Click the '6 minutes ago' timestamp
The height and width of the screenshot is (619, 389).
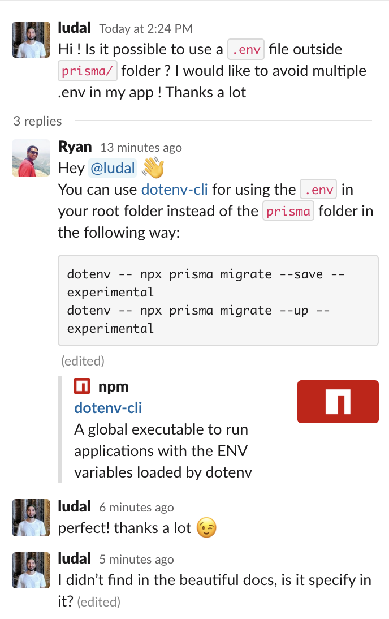136,507
